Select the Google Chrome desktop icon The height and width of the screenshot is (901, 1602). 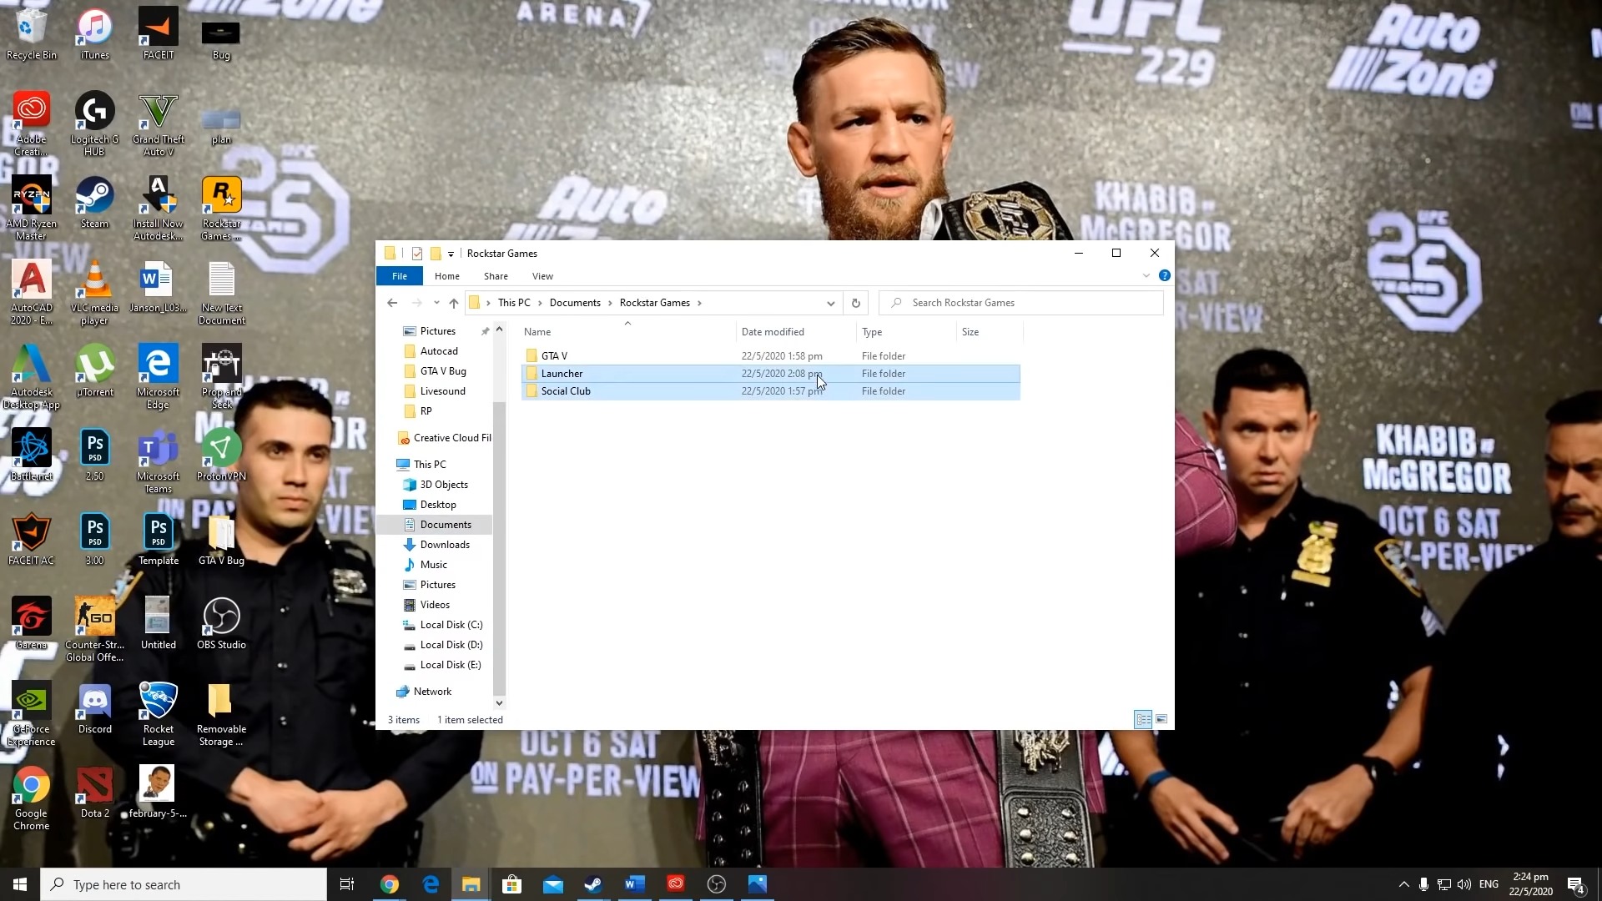31,798
